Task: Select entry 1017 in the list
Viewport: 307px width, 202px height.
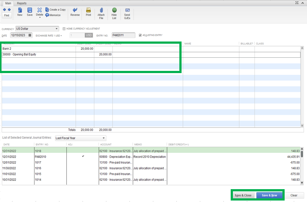Action: 151,162
